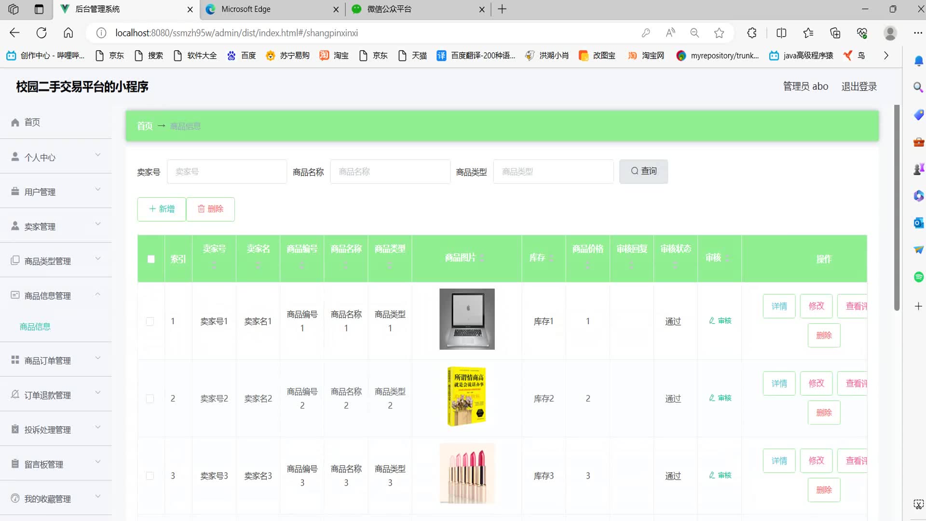Click the 查询 search button

643,171
